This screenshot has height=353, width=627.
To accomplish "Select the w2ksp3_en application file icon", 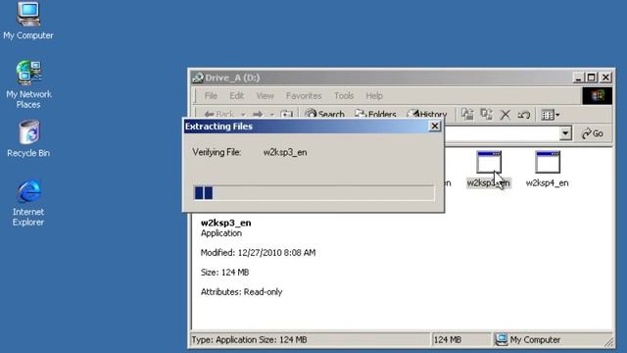I will (489, 163).
